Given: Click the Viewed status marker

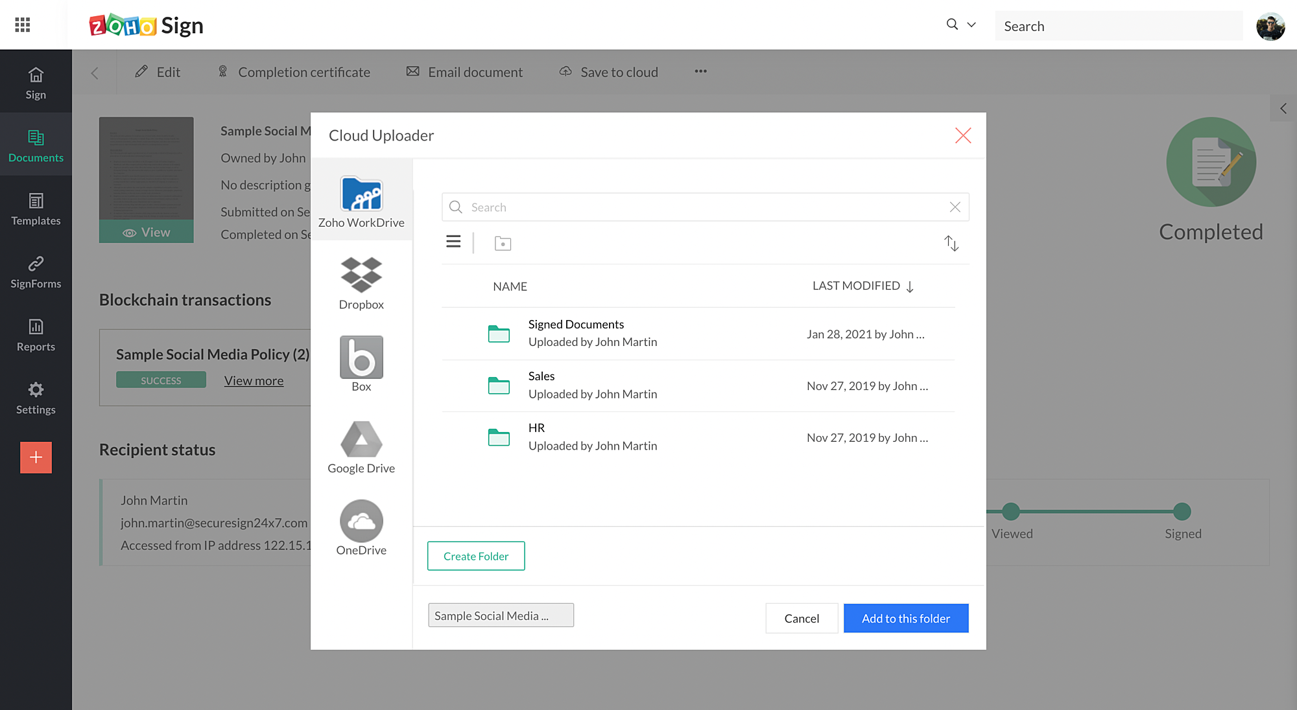Looking at the screenshot, I should pos(1010,512).
